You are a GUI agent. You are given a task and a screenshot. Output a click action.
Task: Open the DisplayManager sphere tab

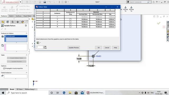pos(22,22)
